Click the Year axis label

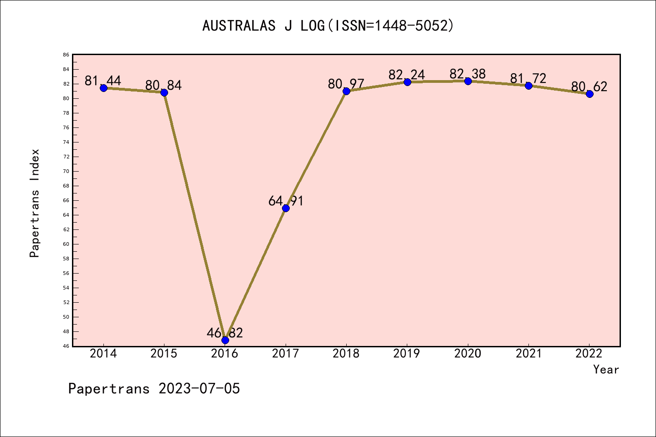coord(606,370)
